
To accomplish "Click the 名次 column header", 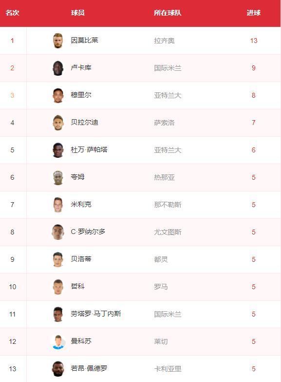I will pyautogui.click(x=12, y=13).
